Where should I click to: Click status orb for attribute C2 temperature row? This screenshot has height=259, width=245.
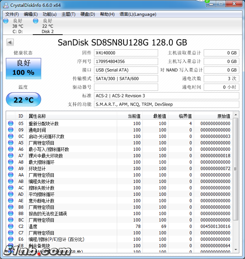tap(11, 226)
